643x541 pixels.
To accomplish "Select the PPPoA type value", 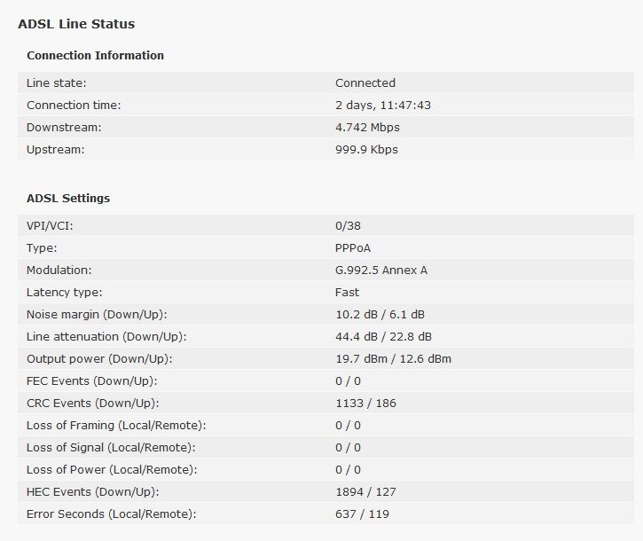I will (353, 247).
